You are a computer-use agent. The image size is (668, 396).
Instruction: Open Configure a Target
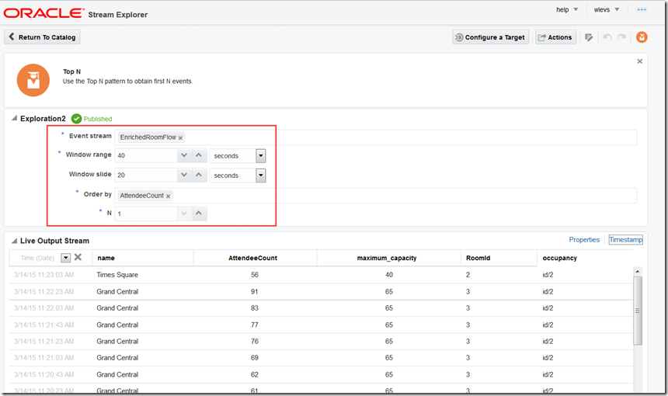pos(490,37)
